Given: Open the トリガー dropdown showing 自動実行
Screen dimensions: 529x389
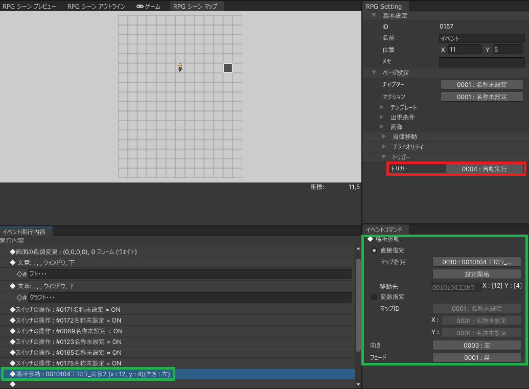Looking at the screenshot, I should pos(485,169).
